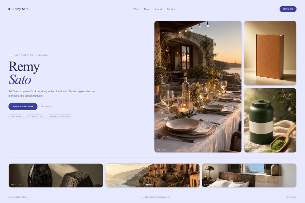Image resolution: width=305 pixels, height=203 pixels.
Task: Click View selected work button
Action: pos(23,106)
